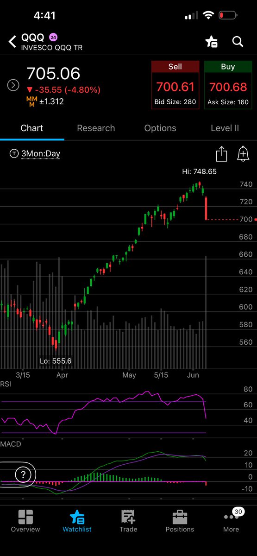Tap the MACD indicator label
Image resolution: width=257 pixels, height=556 pixels.
pos(10,444)
